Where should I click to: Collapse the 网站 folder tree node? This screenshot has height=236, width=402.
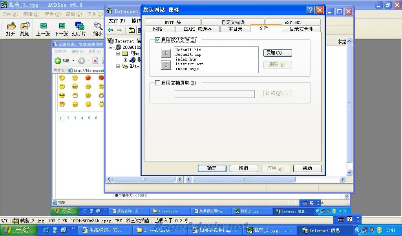click(118, 53)
